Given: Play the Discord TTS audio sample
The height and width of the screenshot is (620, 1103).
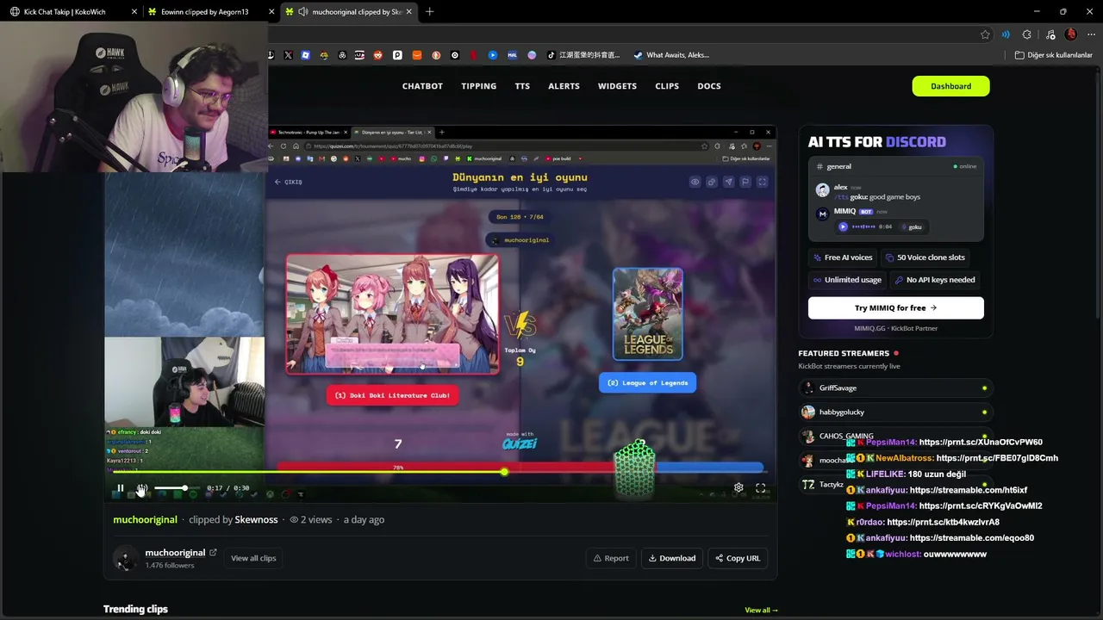Looking at the screenshot, I should point(844,226).
